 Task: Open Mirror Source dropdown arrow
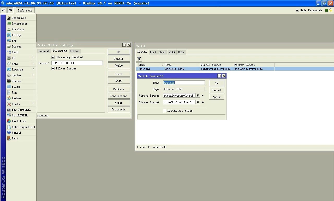point(198,96)
